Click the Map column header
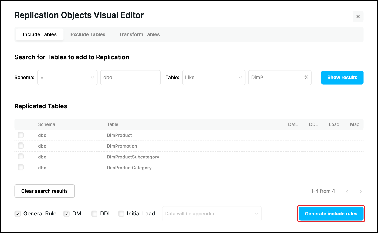The image size is (378, 233). click(x=355, y=124)
